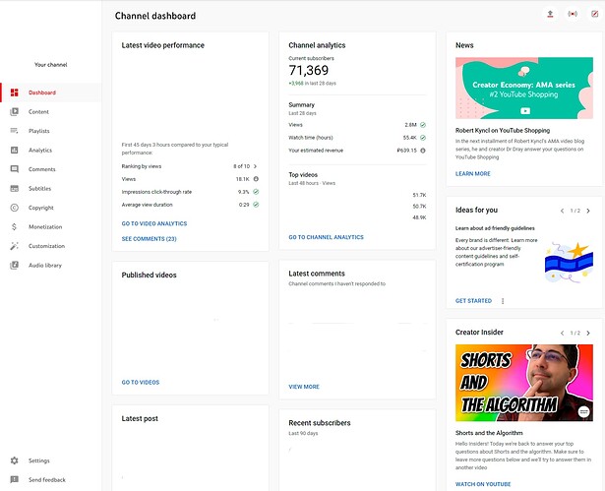Click the Shorts and the Algorithm title text
605x491 pixels.
pyautogui.click(x=489, y=433)
